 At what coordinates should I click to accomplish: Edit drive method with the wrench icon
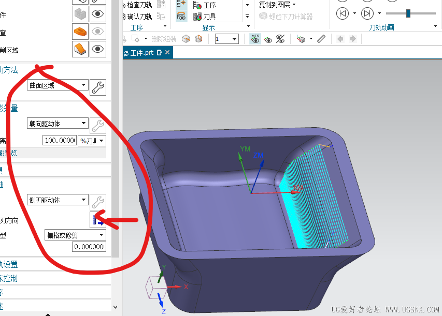(x=98, y=87)
